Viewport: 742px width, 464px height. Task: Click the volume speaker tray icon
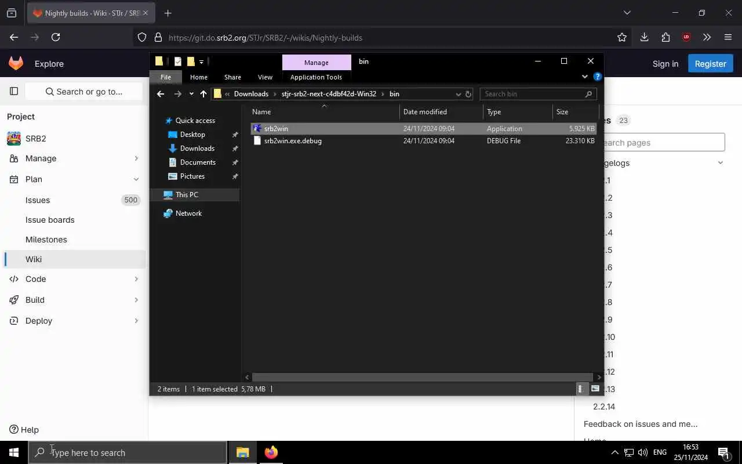pos(642,452)
